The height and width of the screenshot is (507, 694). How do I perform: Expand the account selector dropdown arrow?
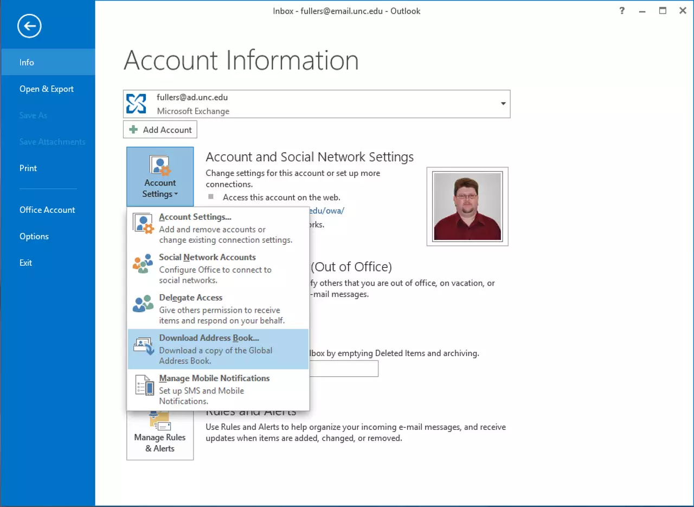click(503, 104)
